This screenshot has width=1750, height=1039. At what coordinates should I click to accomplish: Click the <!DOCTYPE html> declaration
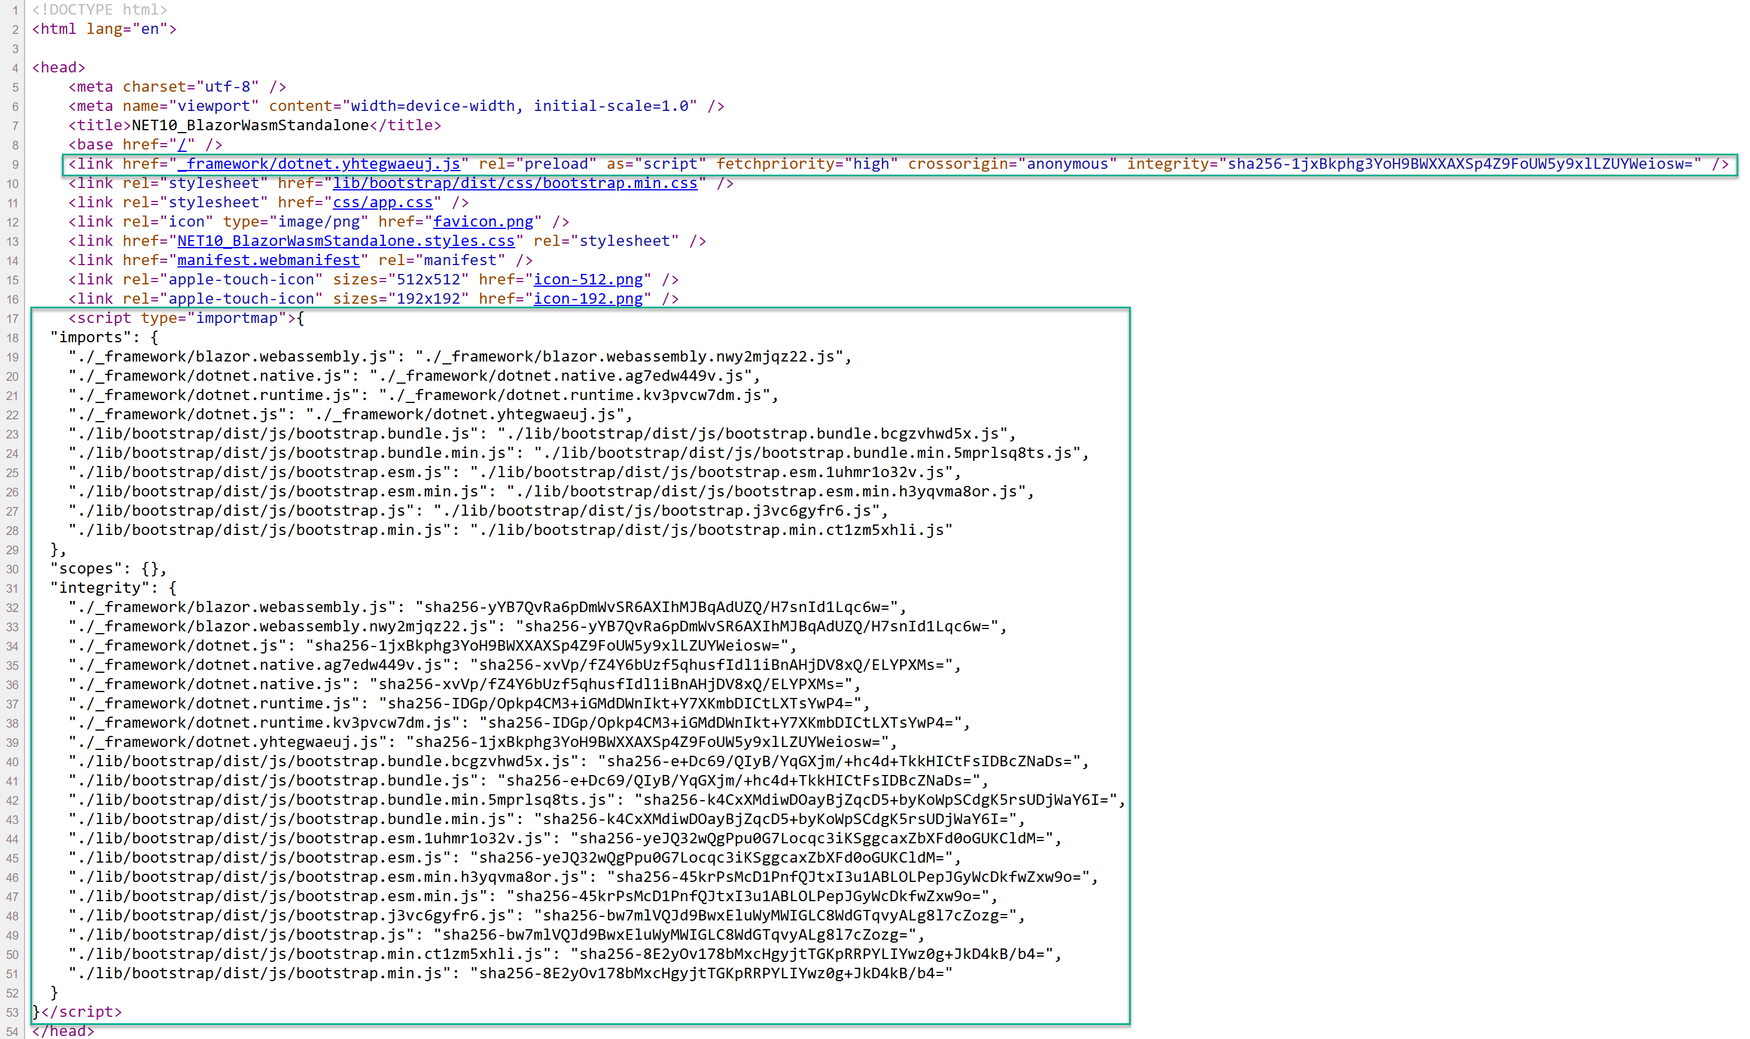[99, 10]
